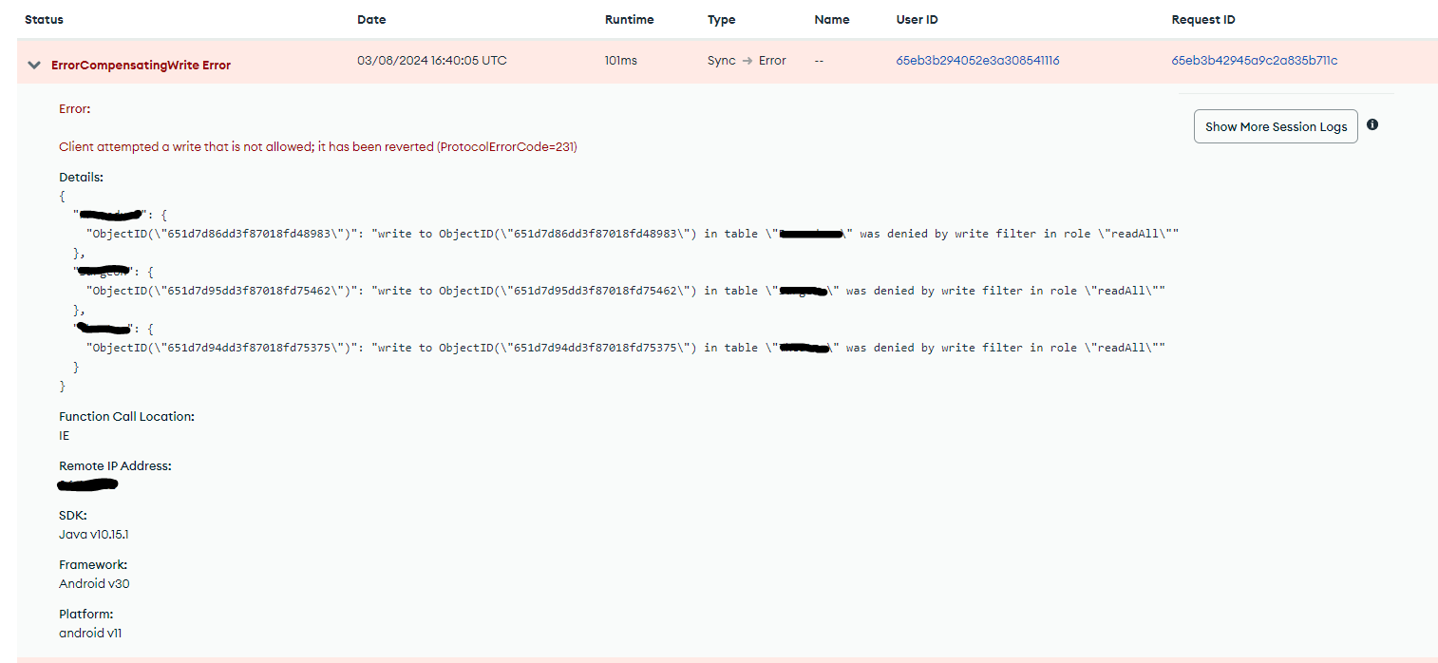1438x663 pixels.
Task: Click the Sync → Error type value
Action: pos(747,61)
